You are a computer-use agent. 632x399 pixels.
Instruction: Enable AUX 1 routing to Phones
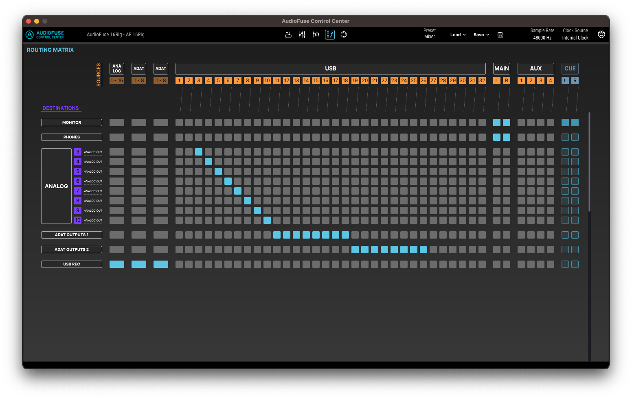tap(521, 137)
